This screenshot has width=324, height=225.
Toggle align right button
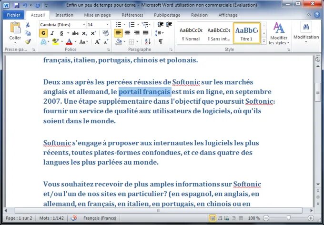click(137, 33)
